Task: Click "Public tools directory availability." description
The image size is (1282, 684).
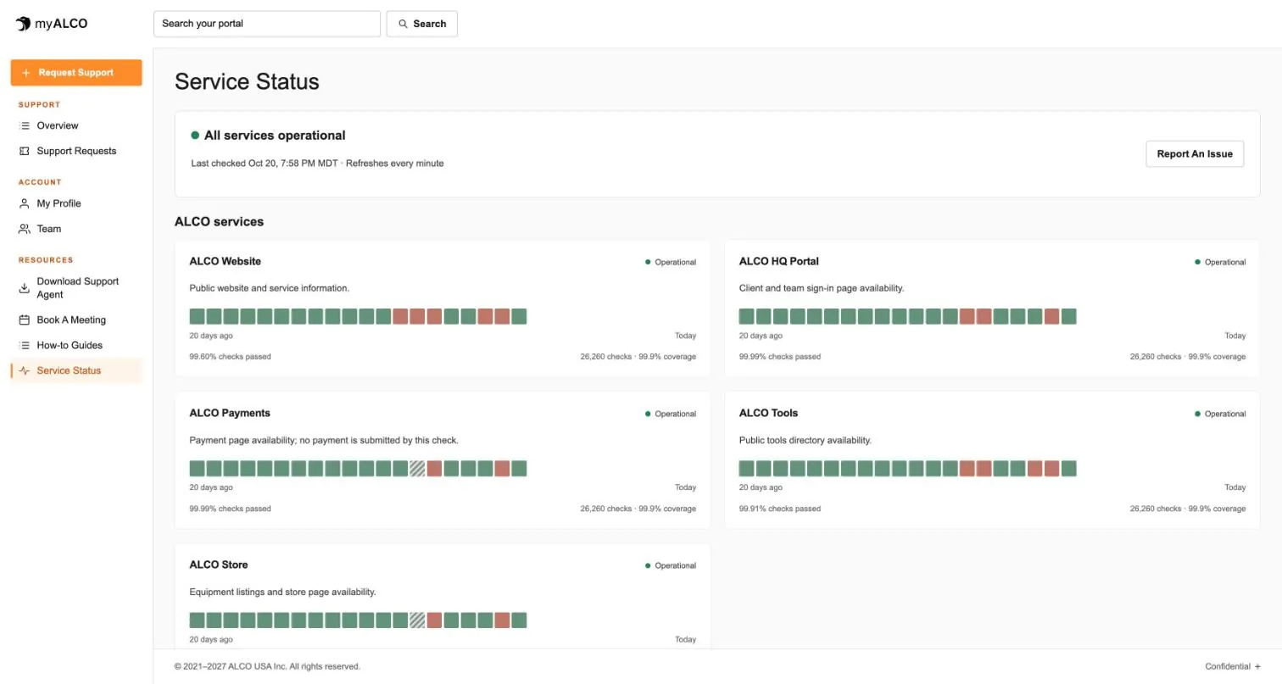Action: (x=805, y=441)
